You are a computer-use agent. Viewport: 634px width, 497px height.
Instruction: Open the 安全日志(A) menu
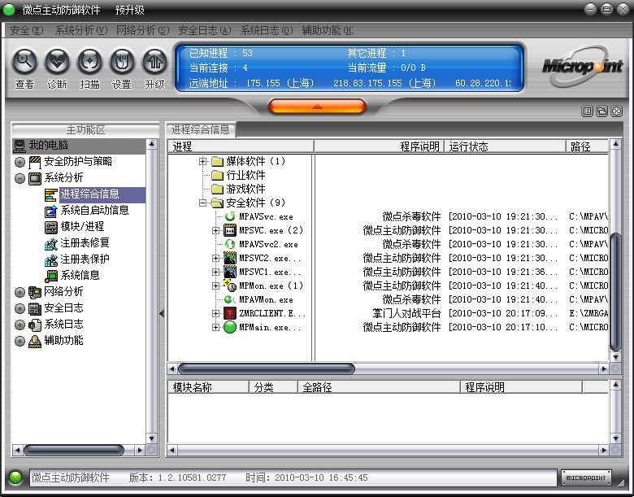click(x=205, y=30)
